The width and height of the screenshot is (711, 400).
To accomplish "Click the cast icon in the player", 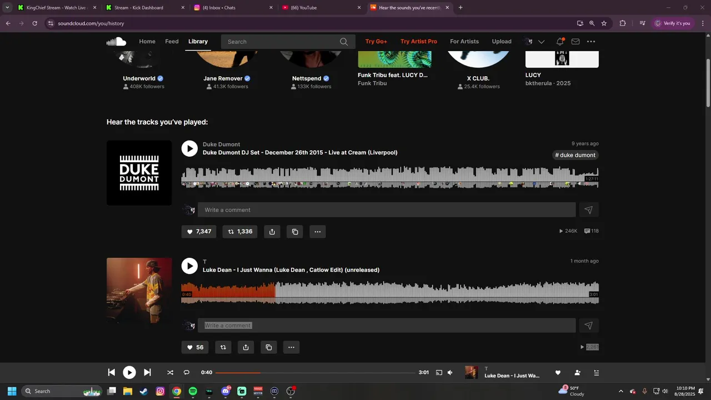I will pyautogui.click(x=439, y=373).
